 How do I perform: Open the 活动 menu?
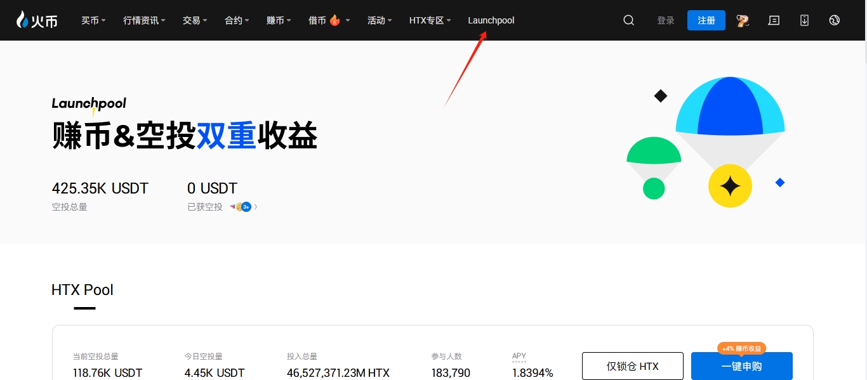pos(380,20)
